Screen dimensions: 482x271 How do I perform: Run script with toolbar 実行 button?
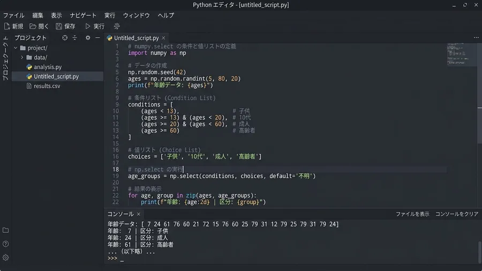[95, 26]
